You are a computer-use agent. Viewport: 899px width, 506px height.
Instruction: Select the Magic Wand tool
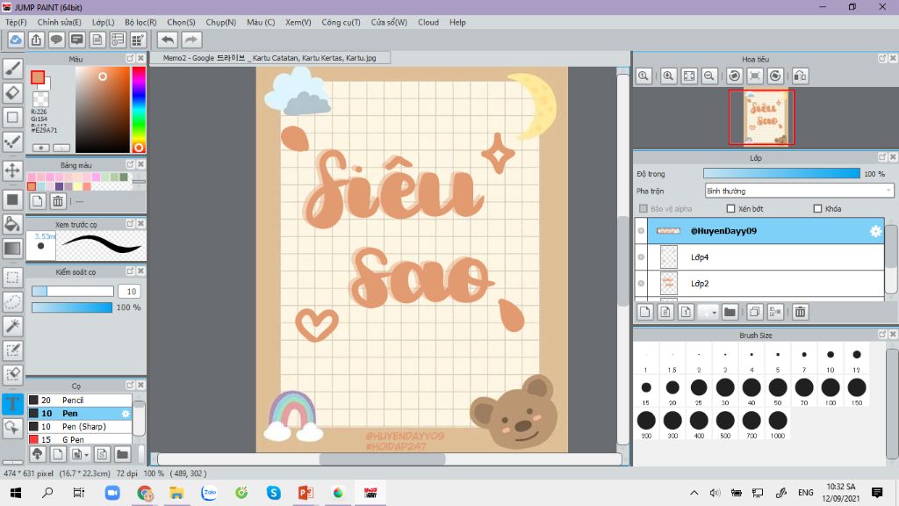[x=12, y=326]
